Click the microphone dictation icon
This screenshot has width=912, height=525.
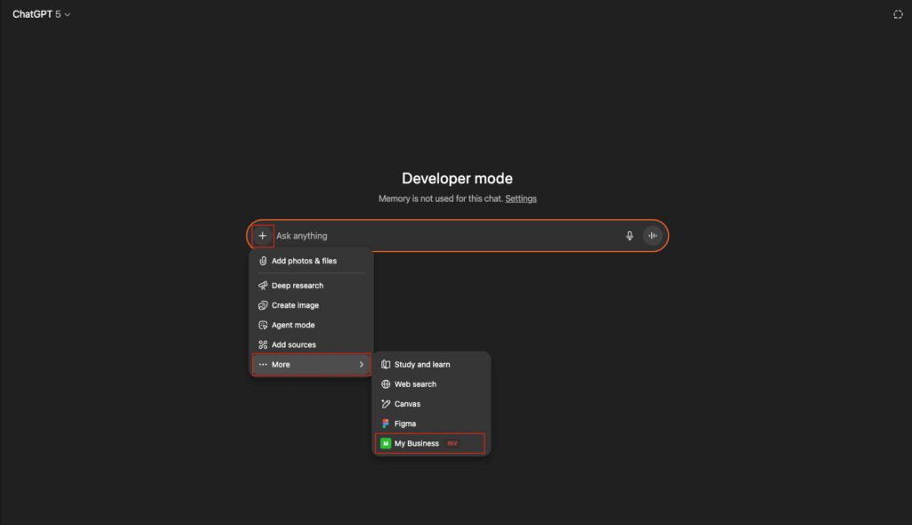coord(630,236)
